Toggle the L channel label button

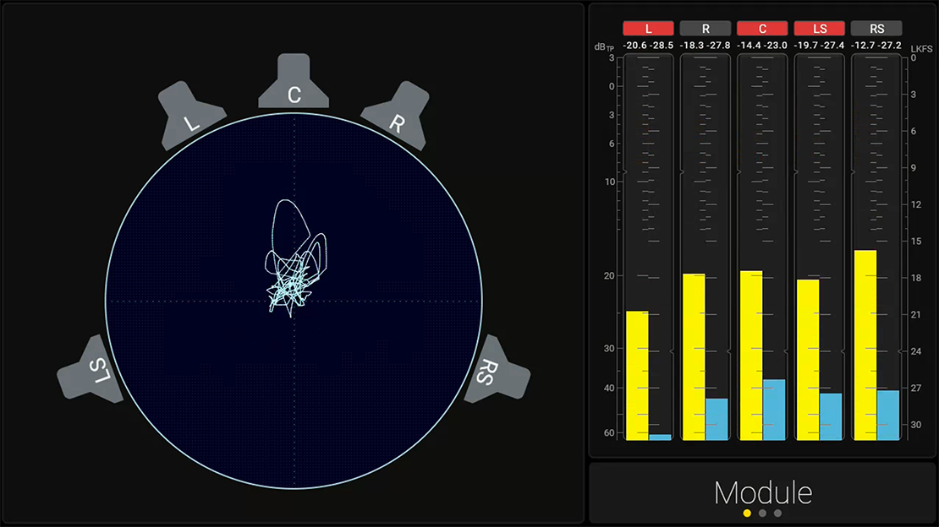[648, 28]
